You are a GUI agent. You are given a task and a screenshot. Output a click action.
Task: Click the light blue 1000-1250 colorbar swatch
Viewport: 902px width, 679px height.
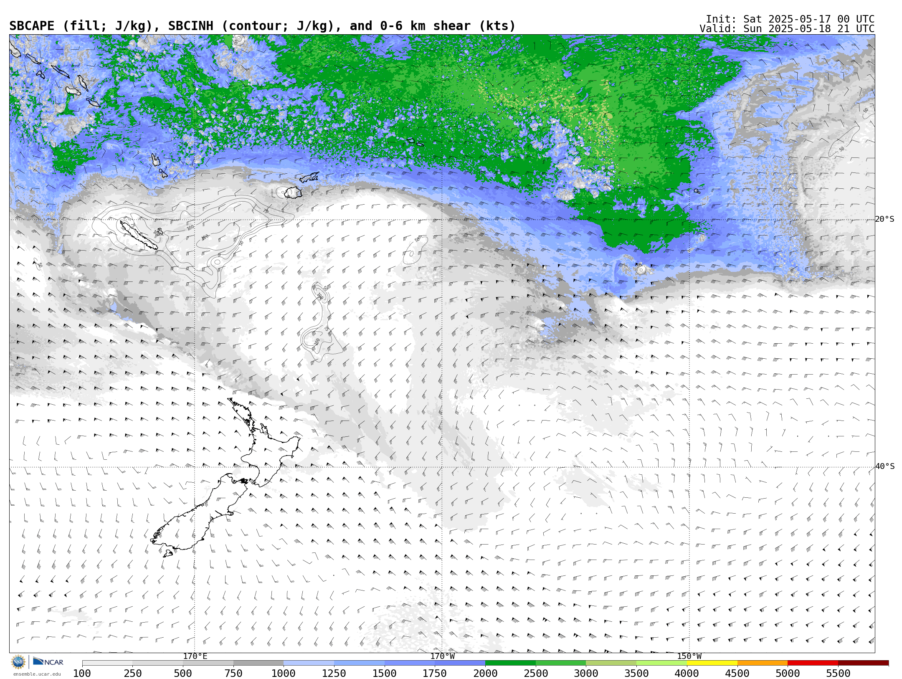(309, 663)
